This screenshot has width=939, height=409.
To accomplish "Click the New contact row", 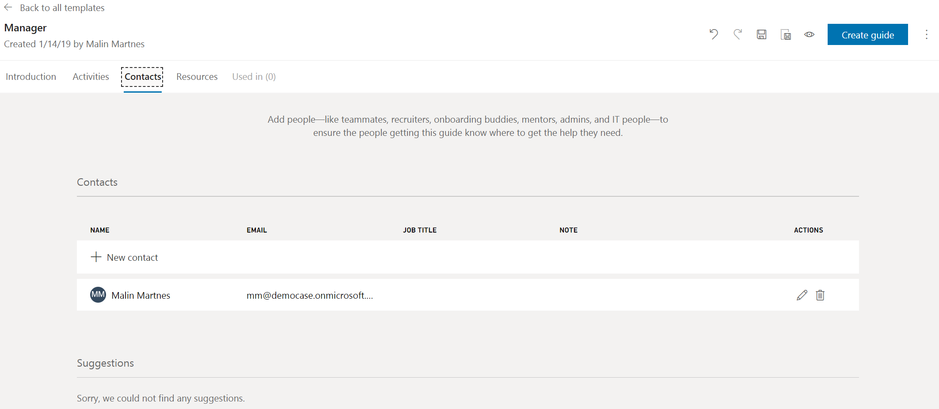I will point(133,257).
